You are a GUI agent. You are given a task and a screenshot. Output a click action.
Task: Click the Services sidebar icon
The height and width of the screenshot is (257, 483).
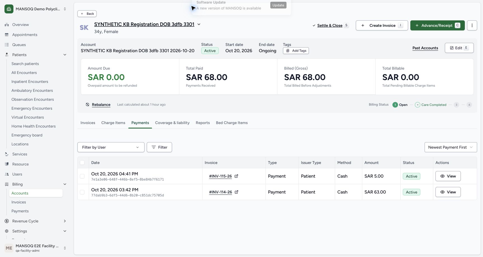[7, 154]
